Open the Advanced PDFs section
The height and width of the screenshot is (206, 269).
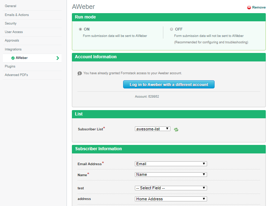[x=16, y=75]
